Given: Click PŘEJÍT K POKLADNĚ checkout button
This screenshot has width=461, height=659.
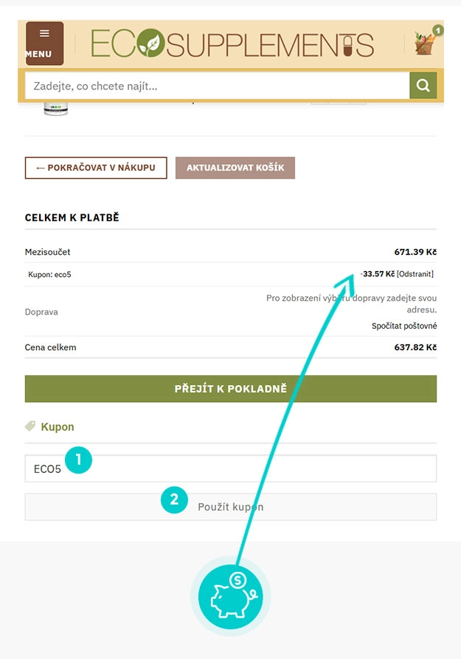Looking at the screenshot, I should (x=230, y=388).
